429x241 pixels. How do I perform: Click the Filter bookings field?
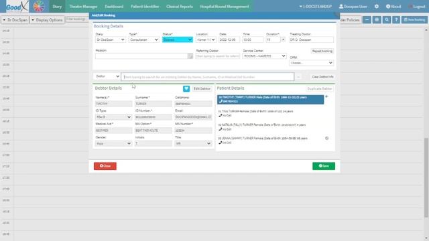(x=77, y=19)
